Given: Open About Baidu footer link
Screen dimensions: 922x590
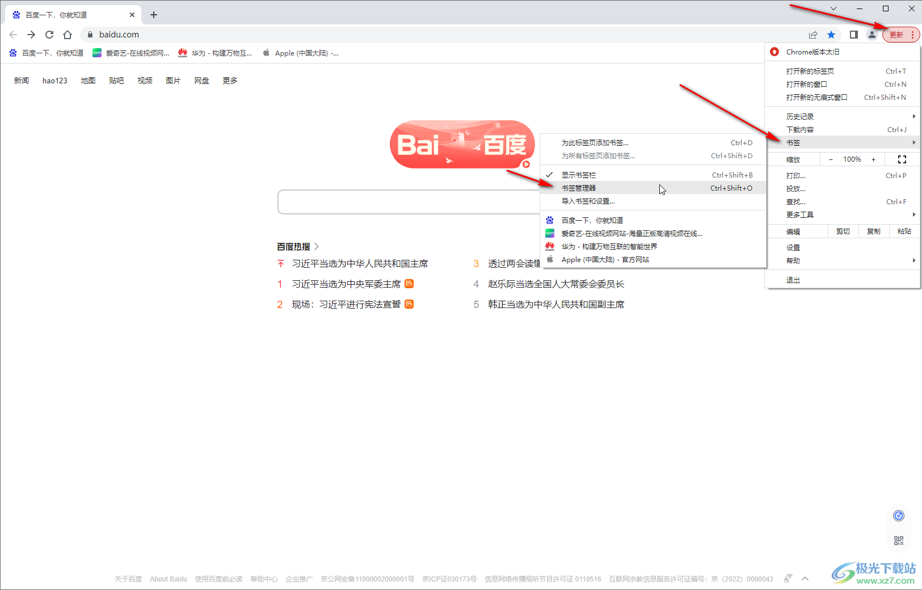Looking at the screenshot, I should click(169, 579).
